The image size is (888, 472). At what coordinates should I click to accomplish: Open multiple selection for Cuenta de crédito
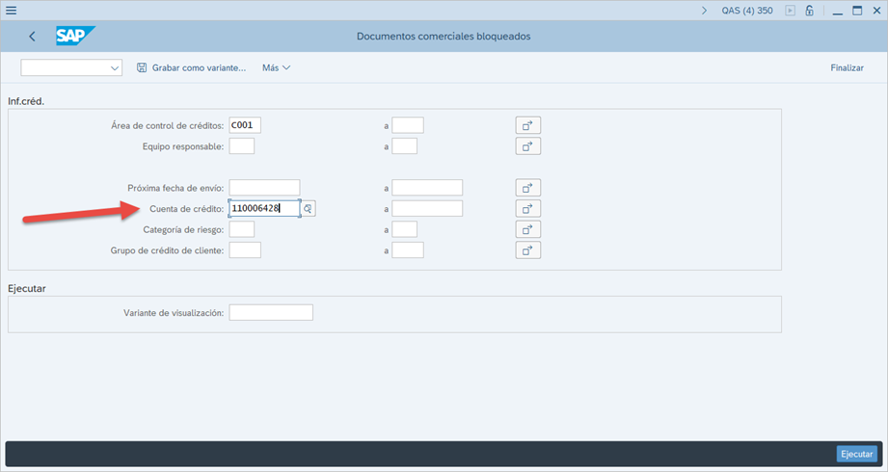527,208
